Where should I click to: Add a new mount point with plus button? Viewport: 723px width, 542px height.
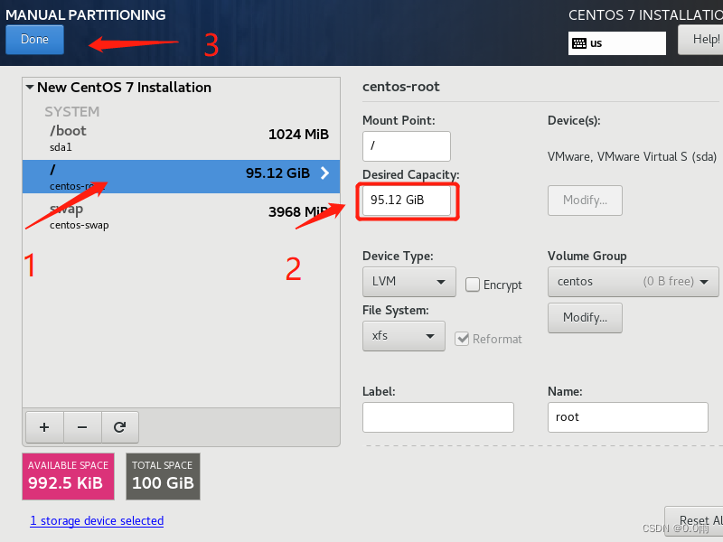[x=44, y=427]
